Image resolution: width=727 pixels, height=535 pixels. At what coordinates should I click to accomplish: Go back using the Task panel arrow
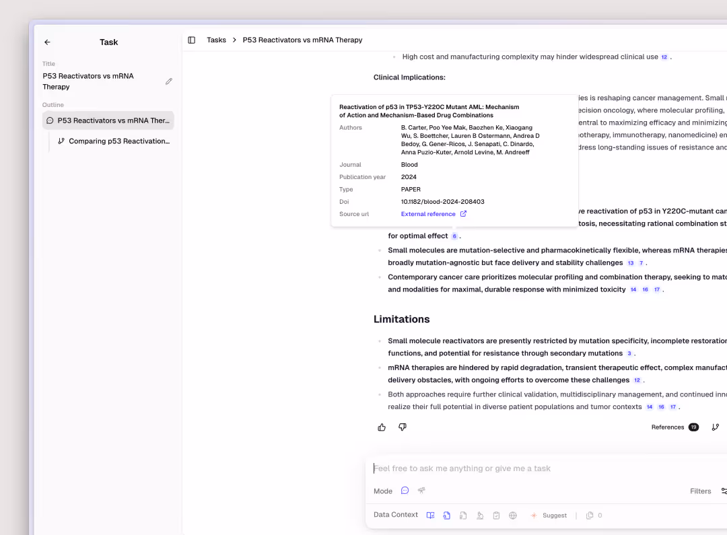pyautogui.click(x=47, y=42)
